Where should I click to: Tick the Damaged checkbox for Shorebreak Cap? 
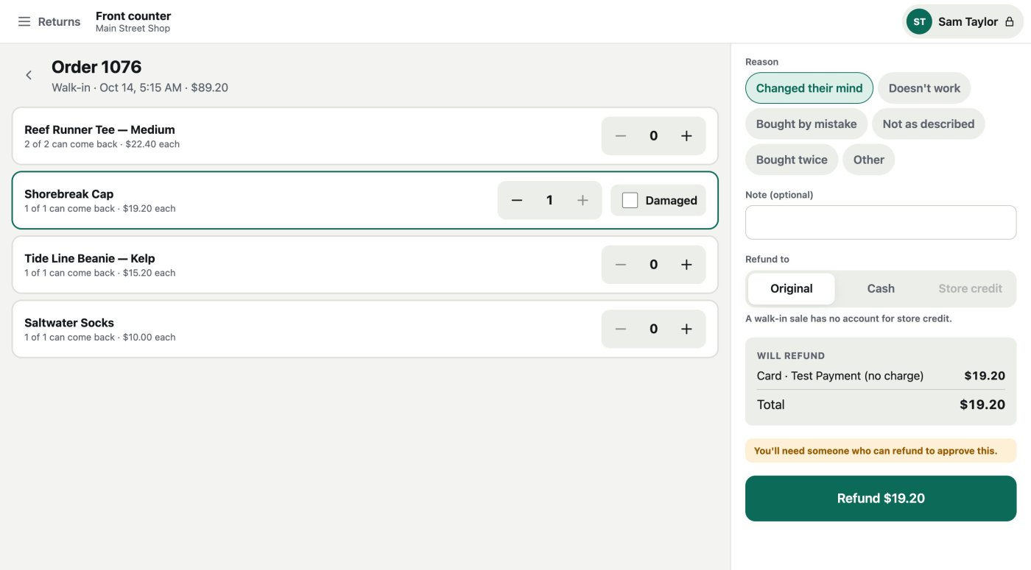[630, 200]
